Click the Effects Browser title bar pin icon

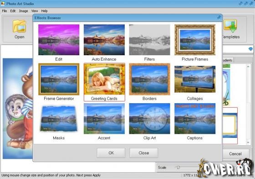point(219,17)
